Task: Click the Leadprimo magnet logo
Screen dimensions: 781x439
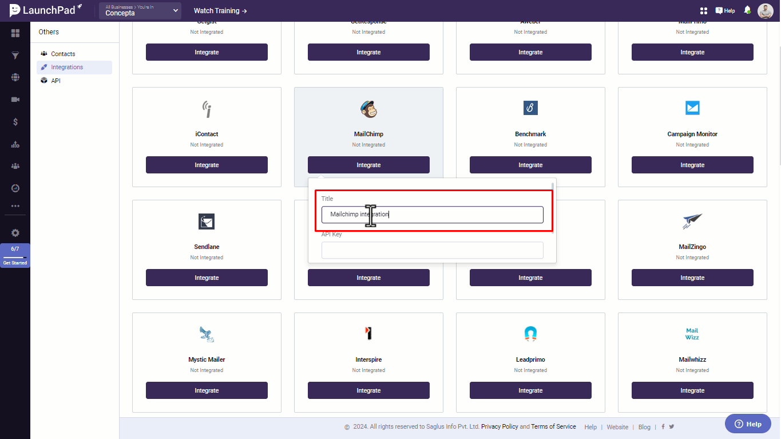Action: click(x=530, y=334)
